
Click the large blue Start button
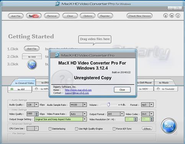point(169,126)
